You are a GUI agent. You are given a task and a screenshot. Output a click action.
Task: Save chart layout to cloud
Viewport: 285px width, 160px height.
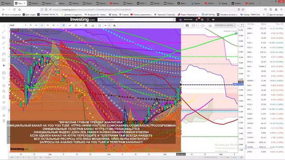pyautogui.click(x=210, y=25)
